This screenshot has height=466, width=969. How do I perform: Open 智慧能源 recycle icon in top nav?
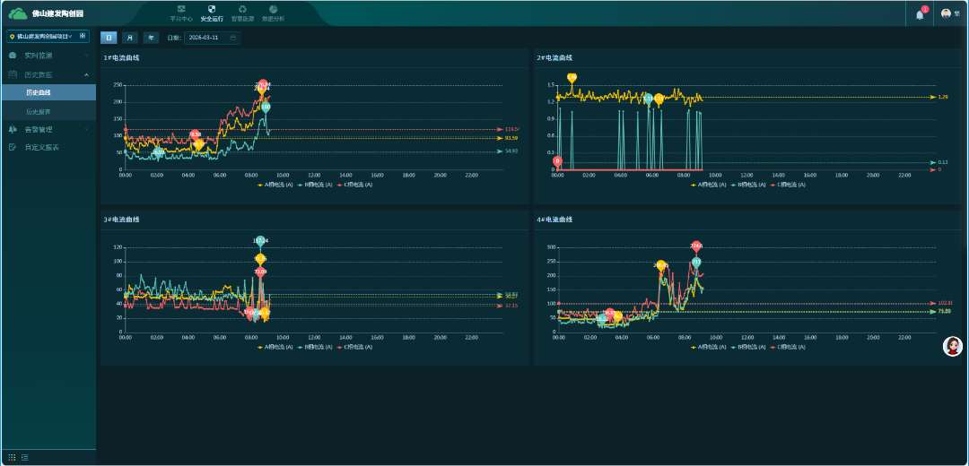click(242, 10)
